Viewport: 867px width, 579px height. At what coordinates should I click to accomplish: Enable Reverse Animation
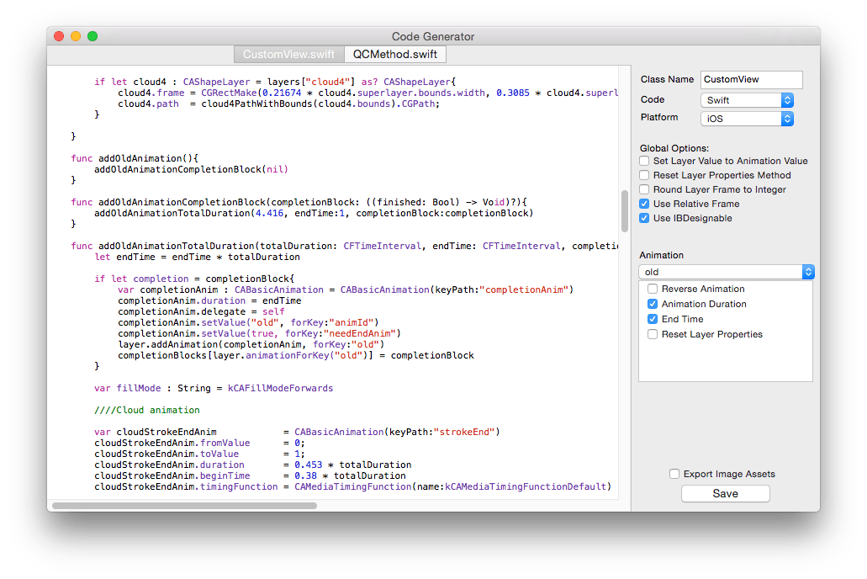coord(653,288)
